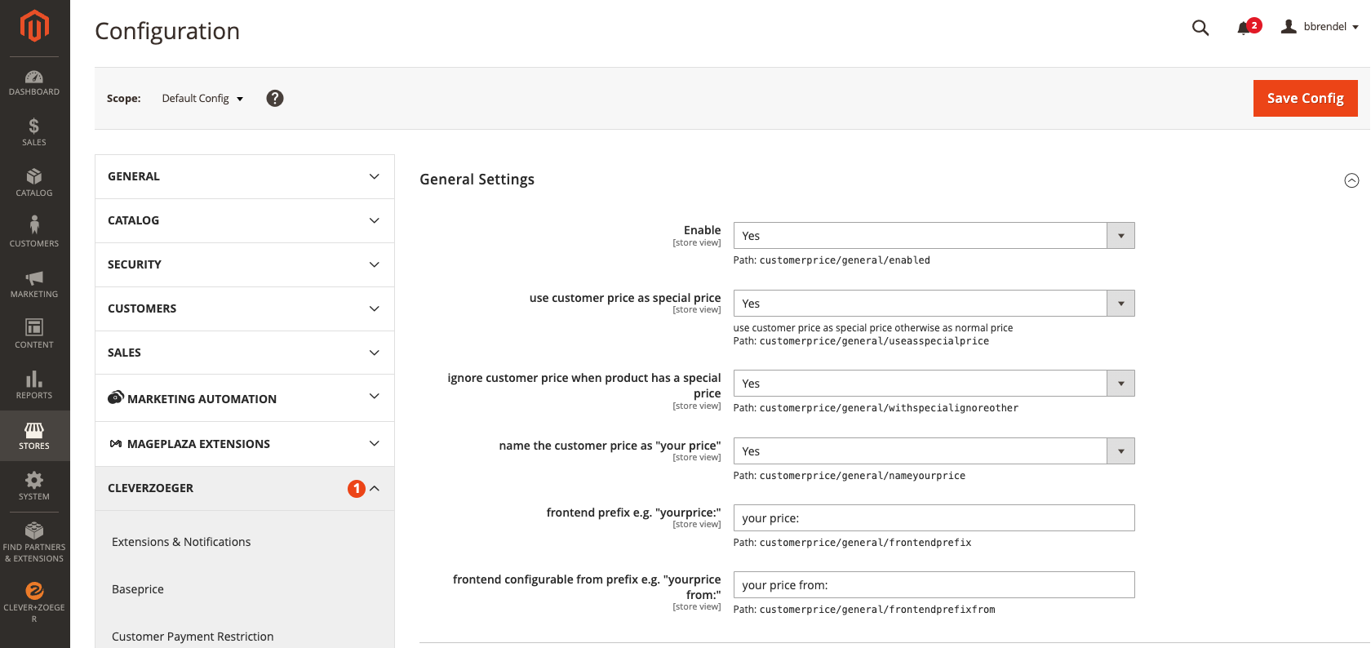Click the General Settings heading
Viewport: 1371px width, 648px height.
[477, 180]
